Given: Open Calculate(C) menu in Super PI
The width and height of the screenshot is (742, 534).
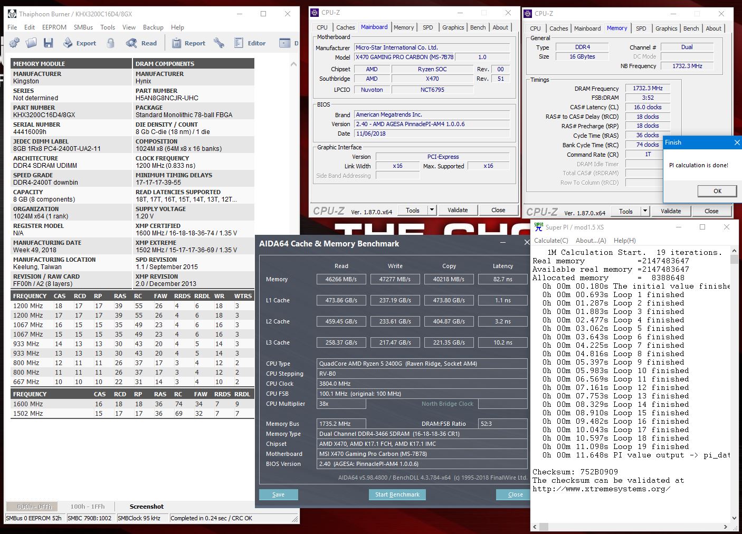Looking at the screenshot, I should point(550,241).
